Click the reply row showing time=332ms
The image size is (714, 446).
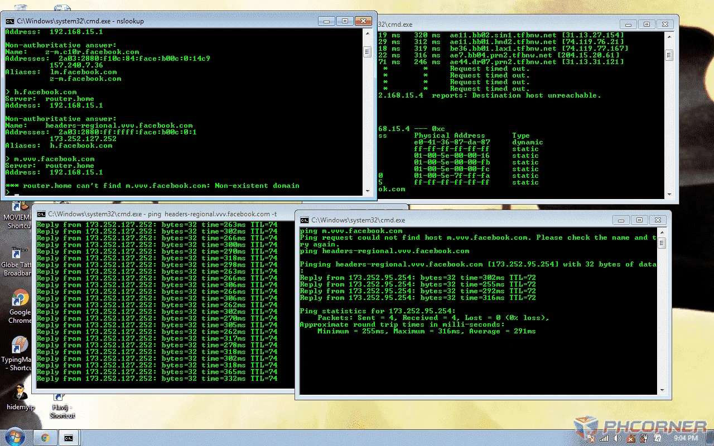click(157, 379)
